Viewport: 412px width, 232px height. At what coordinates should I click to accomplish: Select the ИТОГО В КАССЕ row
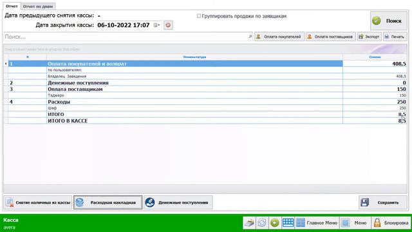205,121
